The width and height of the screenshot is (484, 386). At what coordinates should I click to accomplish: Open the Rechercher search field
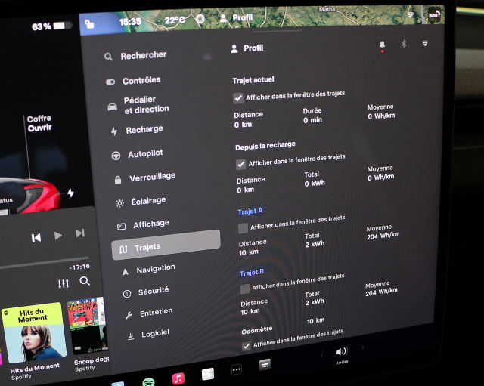tap(143, 55)
